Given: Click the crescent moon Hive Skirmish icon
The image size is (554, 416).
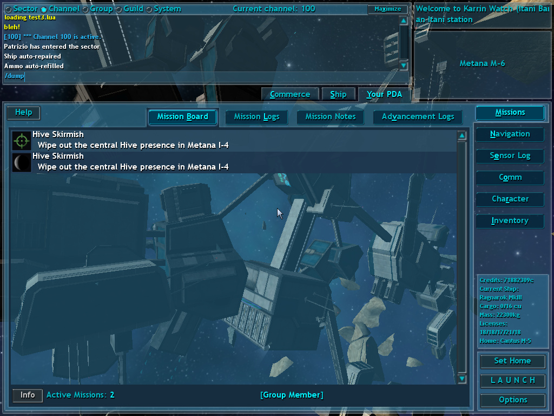Looking at the screenshot, I should [x=22, y=162].
